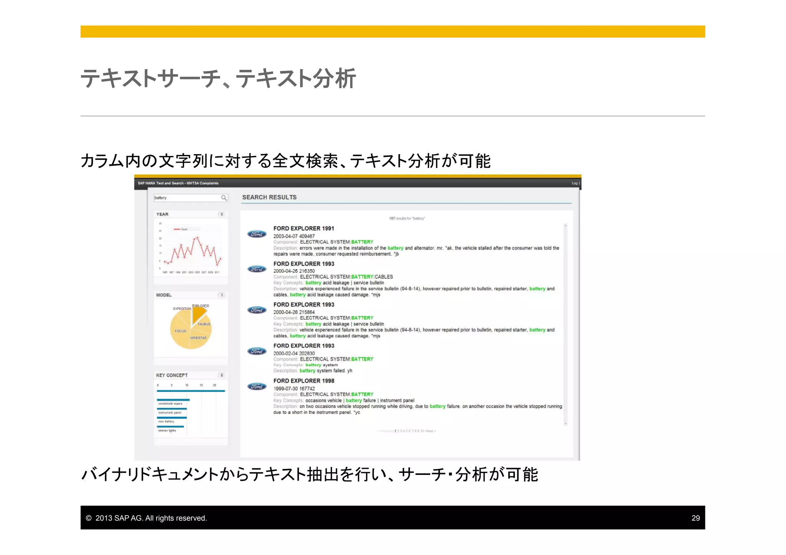Image resolution: width=786 pixels, height=555 pixels.
Task: Click the SEARCH RESULTS heading
Action: point(269,197)
